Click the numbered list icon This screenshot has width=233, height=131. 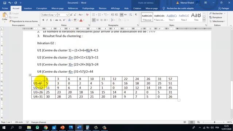pyautogui.click(x=99, y=15)
